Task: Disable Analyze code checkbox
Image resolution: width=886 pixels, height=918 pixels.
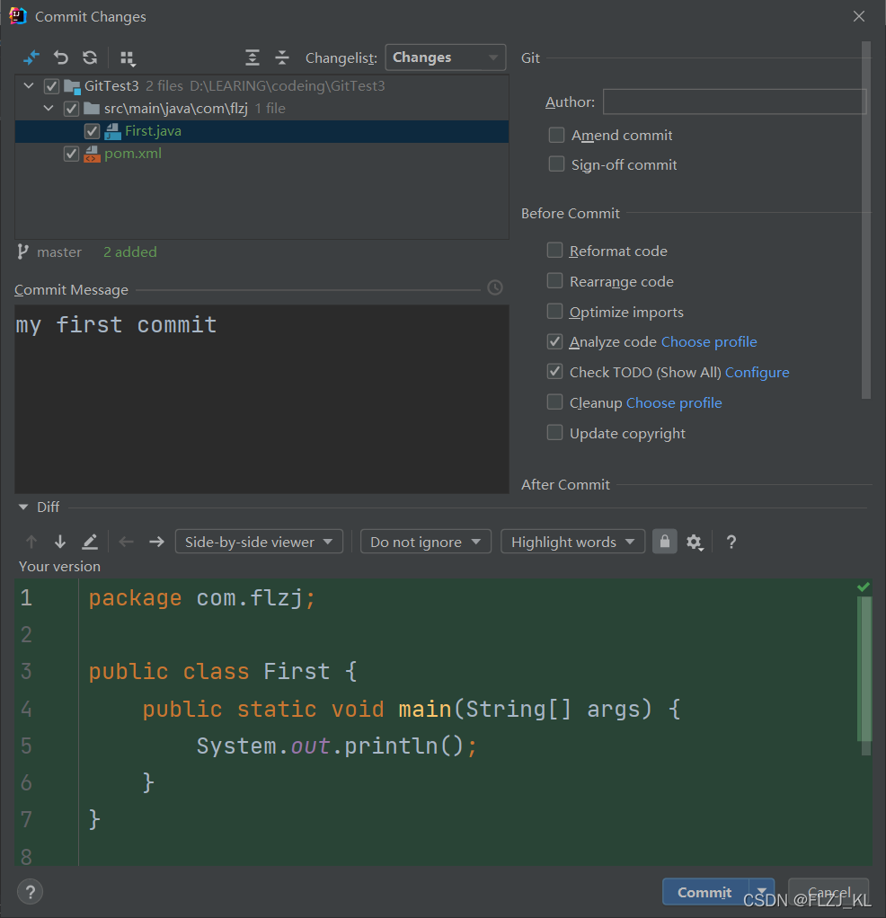Action: pos(554,341)
